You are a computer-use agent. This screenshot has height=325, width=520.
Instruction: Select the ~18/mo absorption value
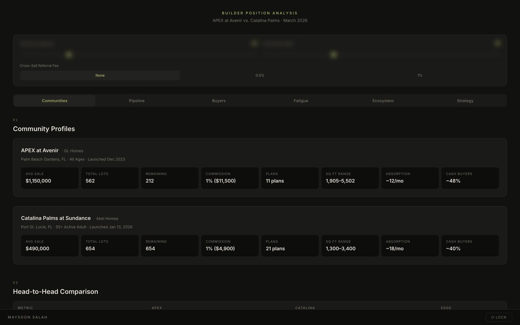pos(395,248)
